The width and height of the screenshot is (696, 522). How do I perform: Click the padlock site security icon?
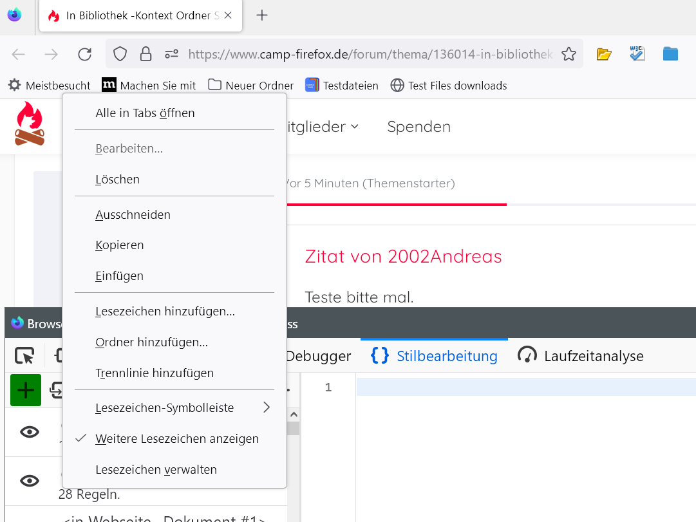pos(146,54)
